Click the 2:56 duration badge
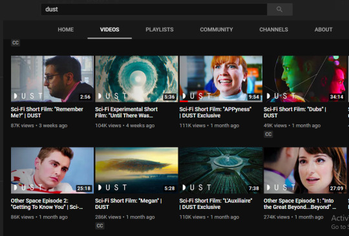 pyautogui.click(x=85, y=97)
